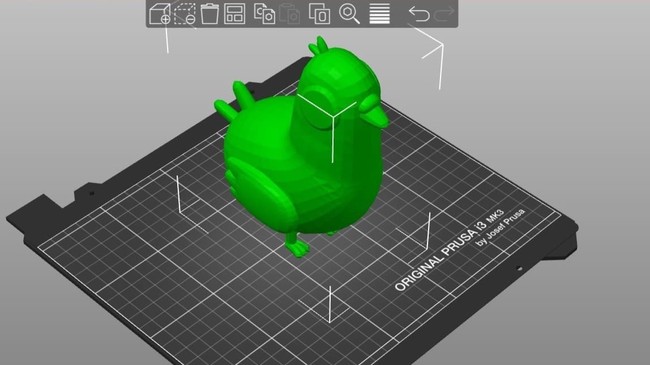Click the overlapping squares icon
The image size is (650, 365).
point(319,14)
